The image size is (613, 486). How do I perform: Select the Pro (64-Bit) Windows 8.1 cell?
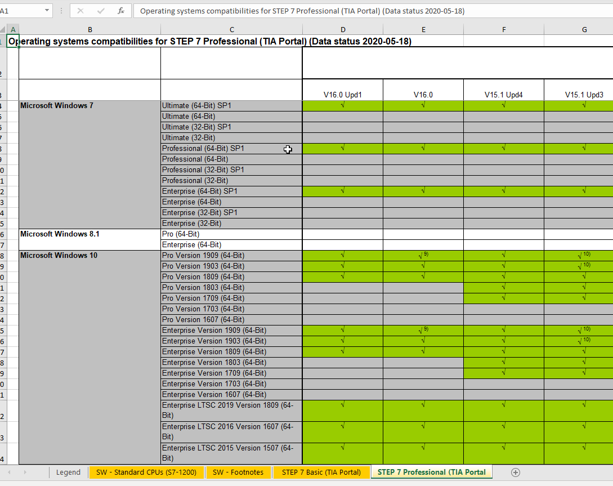[x=231, y=234]
